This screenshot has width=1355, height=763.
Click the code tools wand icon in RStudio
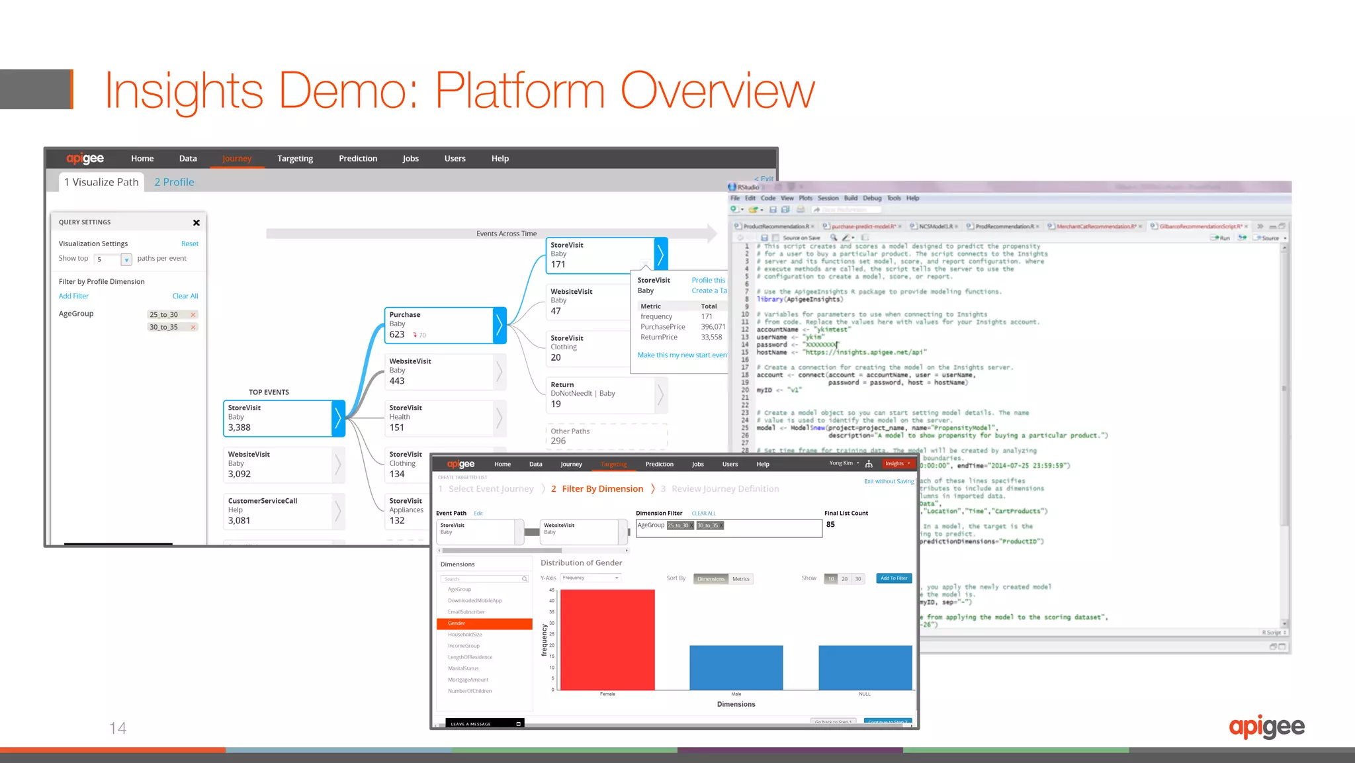tap(848, 238)
